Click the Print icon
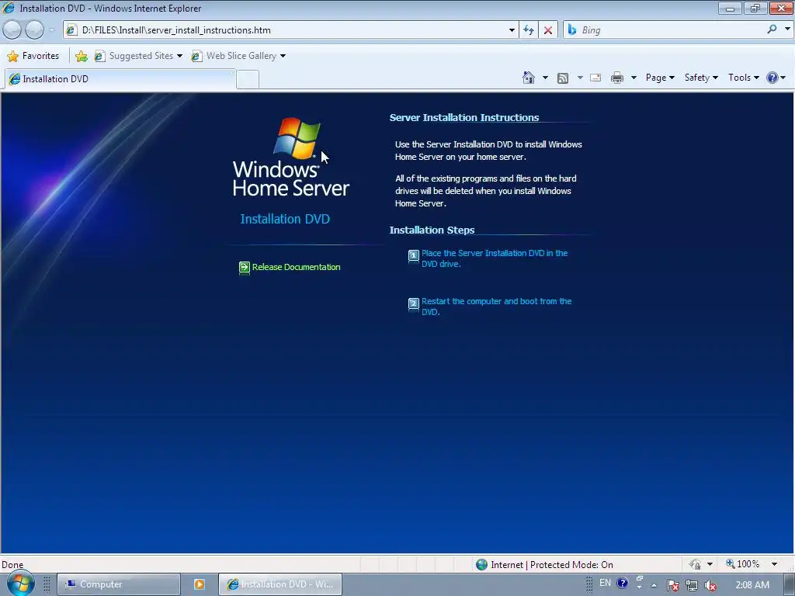Image resolution: width=795 pixels, height=596 pixels. 617,78
